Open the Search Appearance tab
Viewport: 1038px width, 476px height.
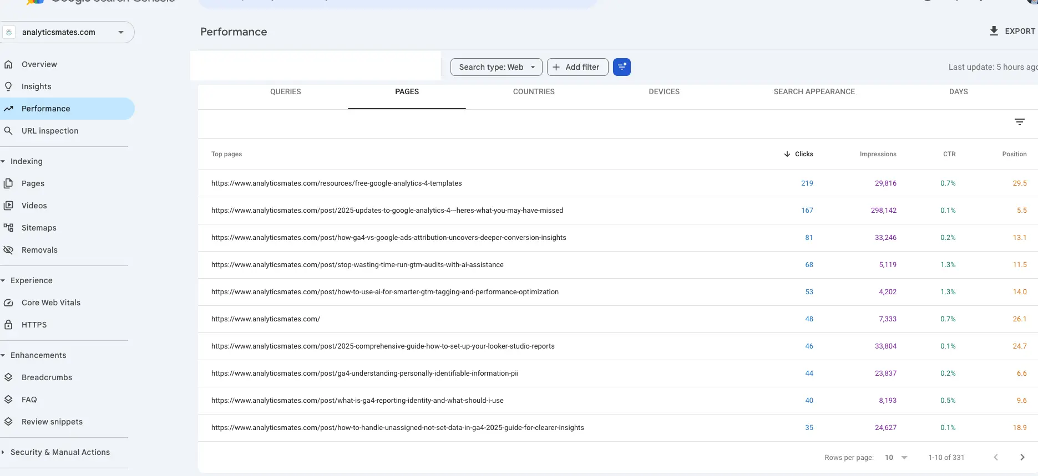pyautogui.click(x=814, y=92)
